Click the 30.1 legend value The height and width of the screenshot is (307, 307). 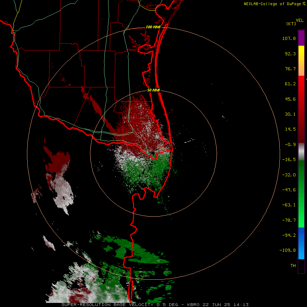tap(290, 114)
